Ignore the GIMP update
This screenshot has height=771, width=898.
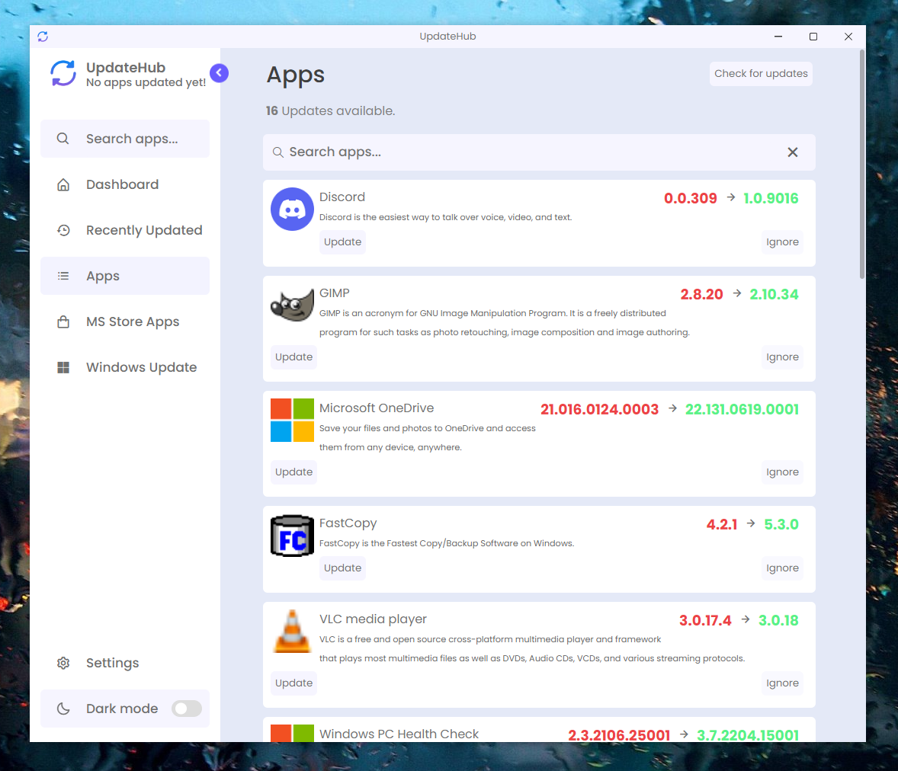(x=782, y=357)
